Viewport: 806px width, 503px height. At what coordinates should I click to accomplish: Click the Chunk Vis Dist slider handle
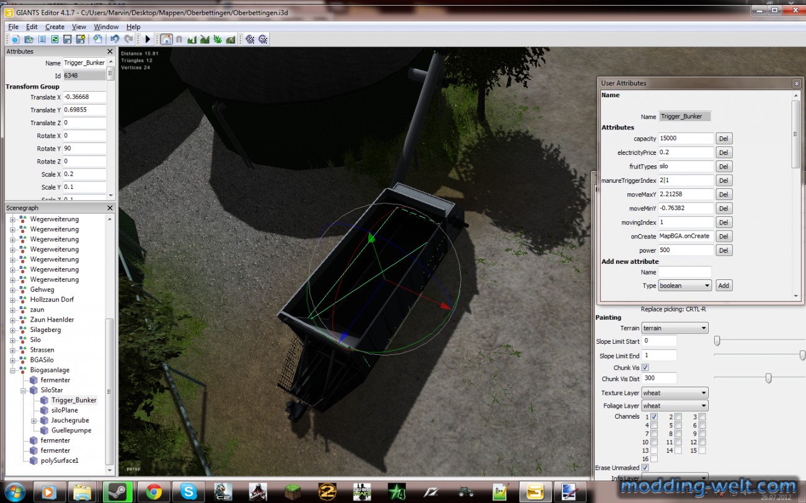768,378
